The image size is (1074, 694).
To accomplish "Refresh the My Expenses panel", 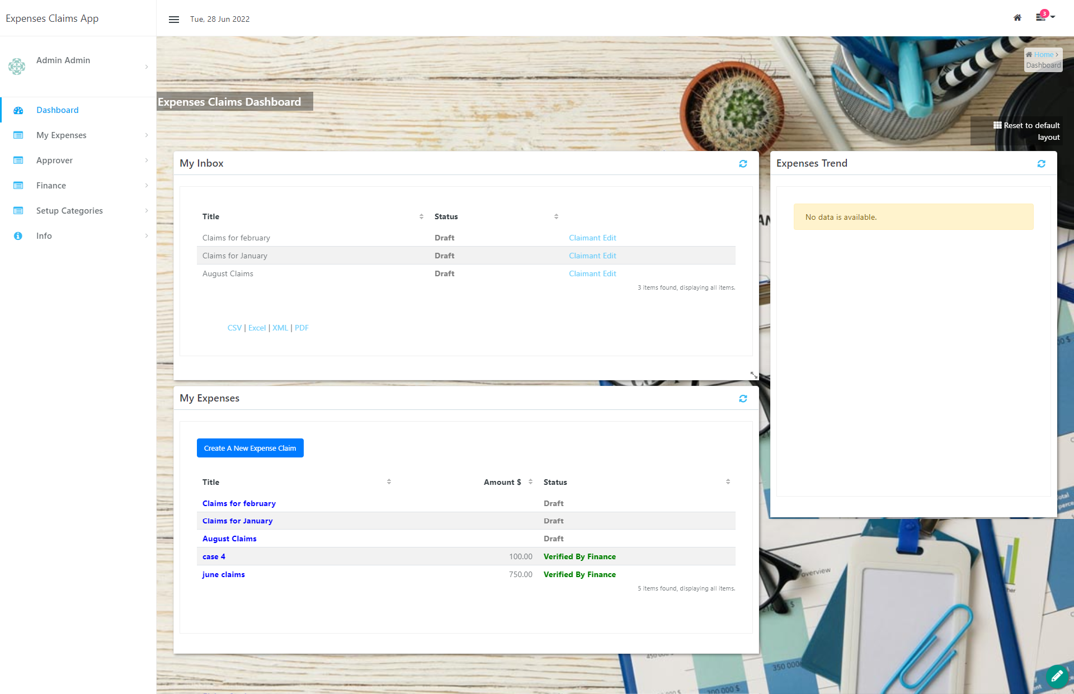I will point(743,399).
